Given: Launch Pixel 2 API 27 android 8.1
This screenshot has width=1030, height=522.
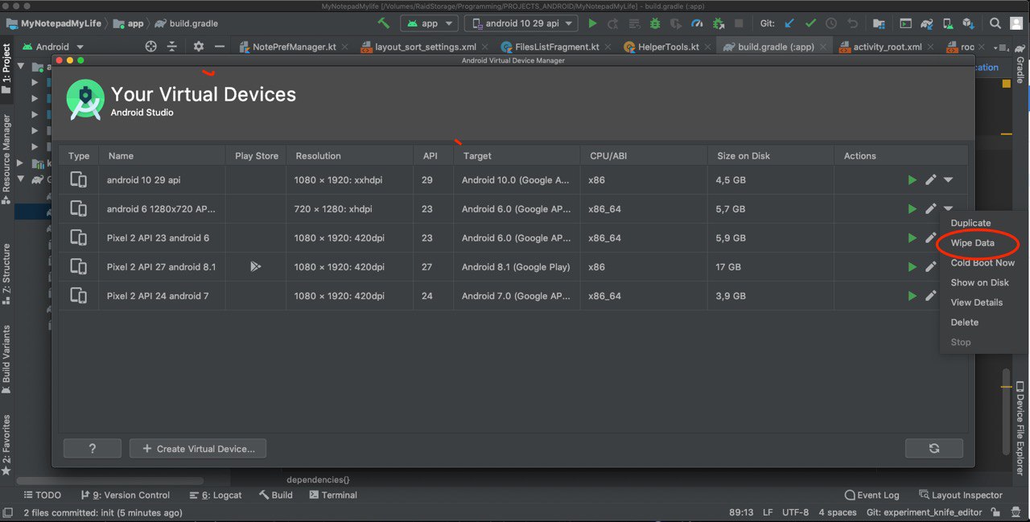Looking at the screenshot, I should [912, 267].
